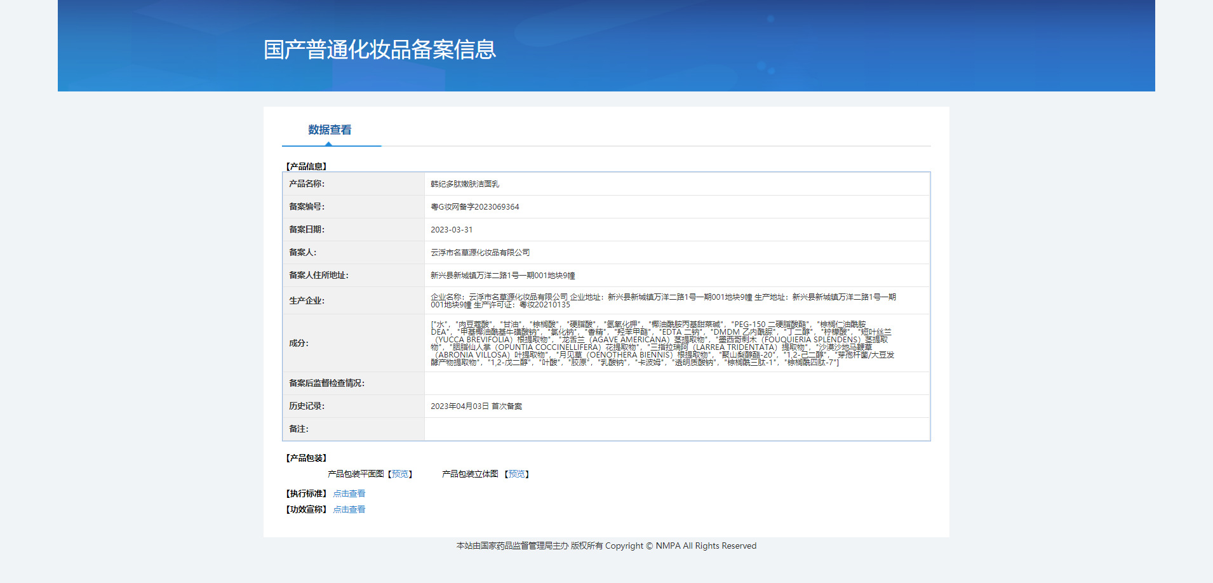
Task: Open the 数据查看 tab
Action: (330, 130)
